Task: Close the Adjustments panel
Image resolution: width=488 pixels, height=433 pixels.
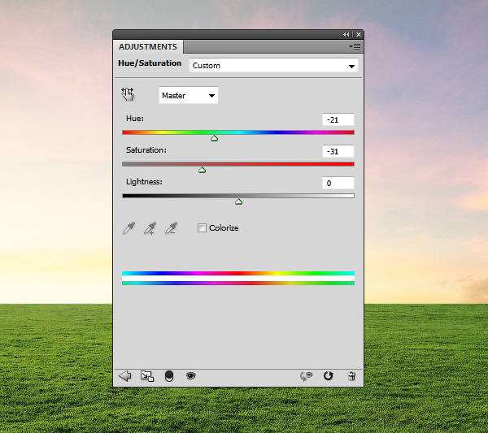Action: (359, 34)
